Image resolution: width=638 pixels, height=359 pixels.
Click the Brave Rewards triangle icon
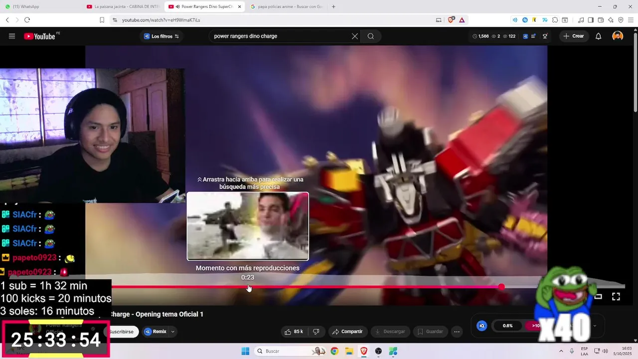coord(462,20)
